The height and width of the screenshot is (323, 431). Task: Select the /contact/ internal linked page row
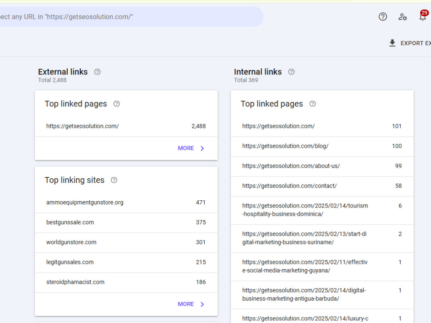point(322,186)
